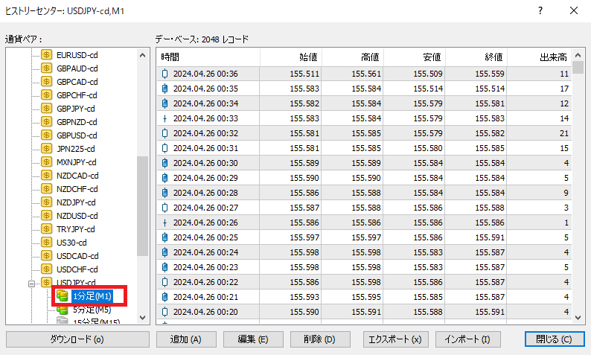Click candle icon of 2024.04.26 00:35 row

pyautogui.click(x=164, y=89)
